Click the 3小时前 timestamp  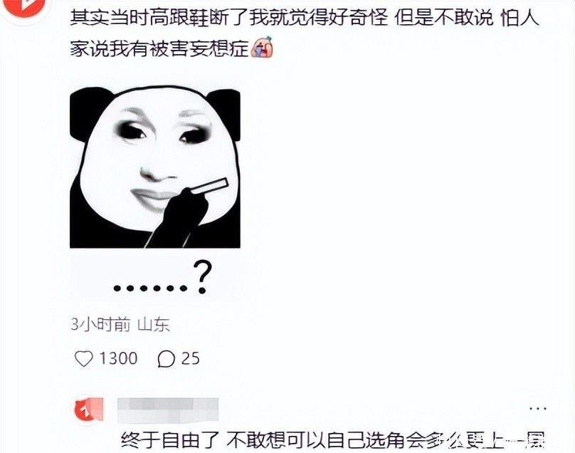100,325
